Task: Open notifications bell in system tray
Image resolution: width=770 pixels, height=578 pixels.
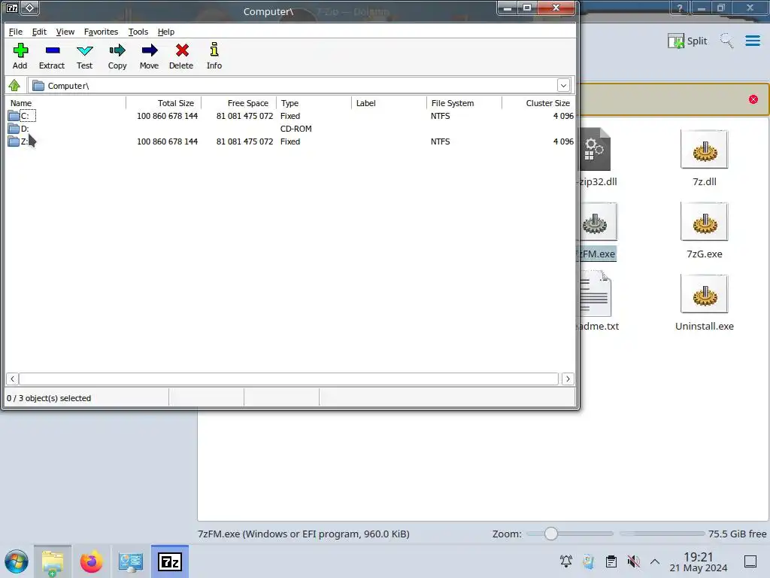Action: click(565, 561)
